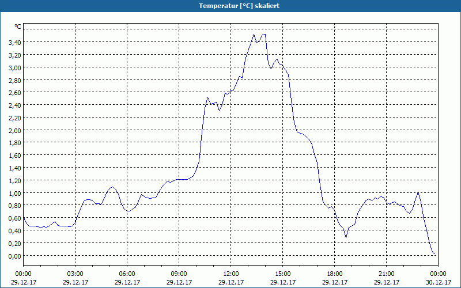Image resolution: width=461 pixels, height=288 pixels.
Task: Click the 0,40 y-axis value
Action: [15, 231]
